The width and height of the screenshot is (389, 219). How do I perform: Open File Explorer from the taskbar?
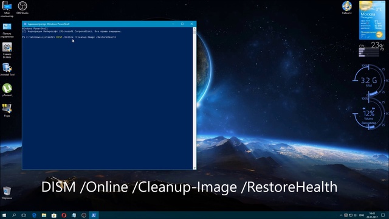pos(44,215)
